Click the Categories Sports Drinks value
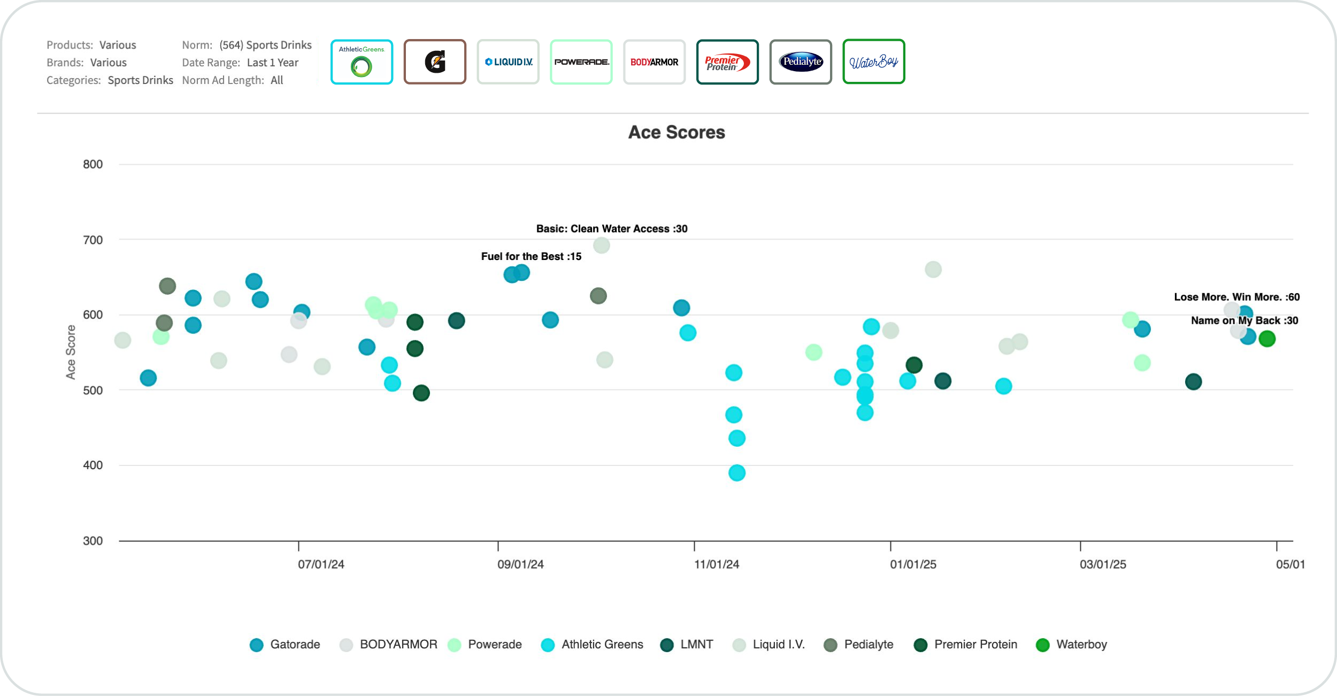This screenshot has height=696, width=1337. [x=141, y=80]
